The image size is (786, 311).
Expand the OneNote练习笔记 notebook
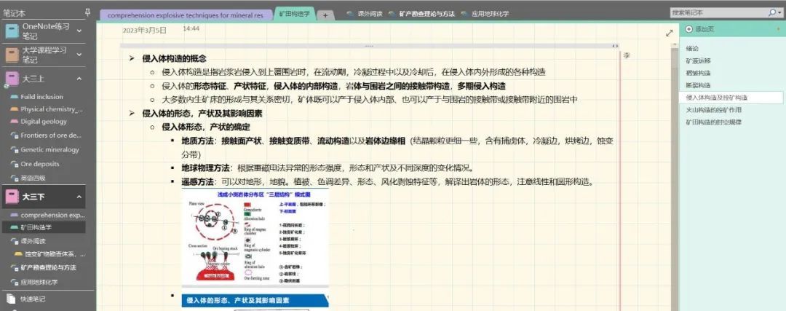coord(79,31)
